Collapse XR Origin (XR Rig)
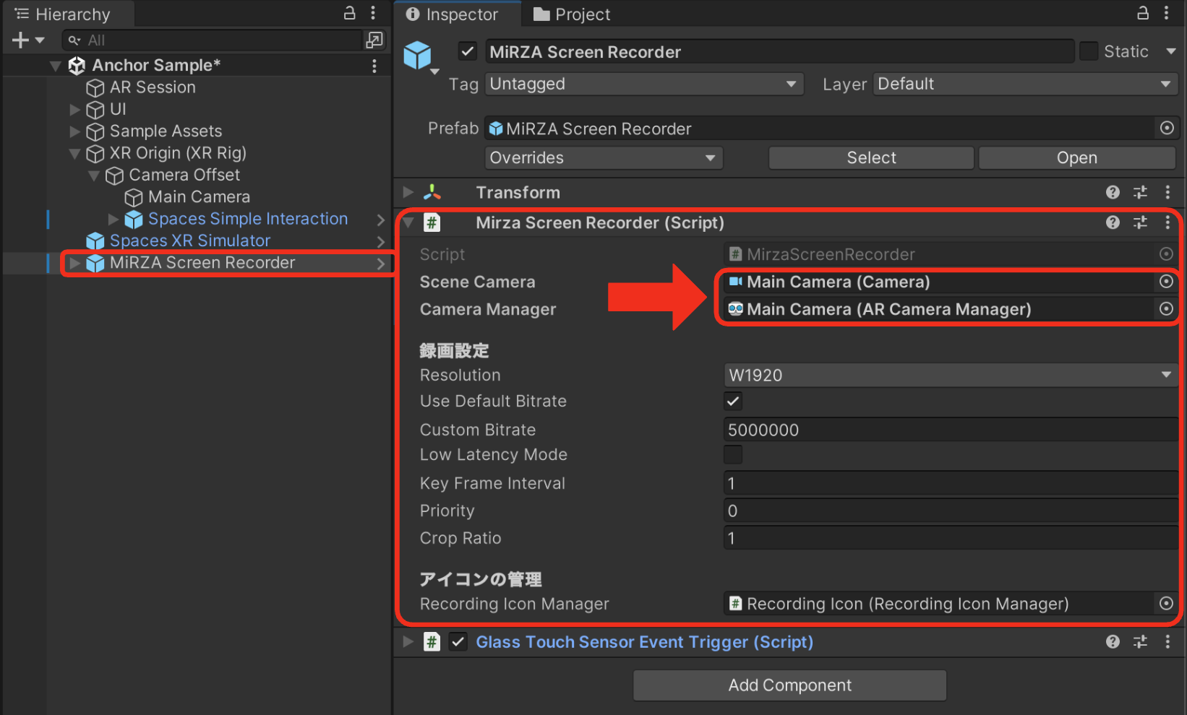Image resolution: width=1187 pixels, height=715 pixels. 74,154
